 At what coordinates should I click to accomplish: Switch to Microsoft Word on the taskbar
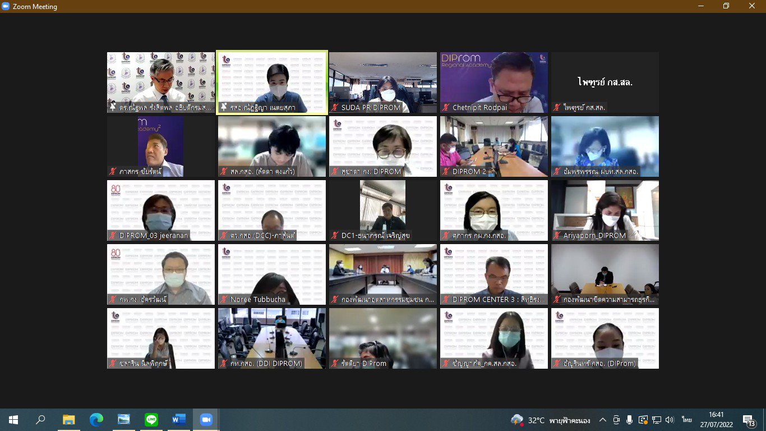point(179,420)
